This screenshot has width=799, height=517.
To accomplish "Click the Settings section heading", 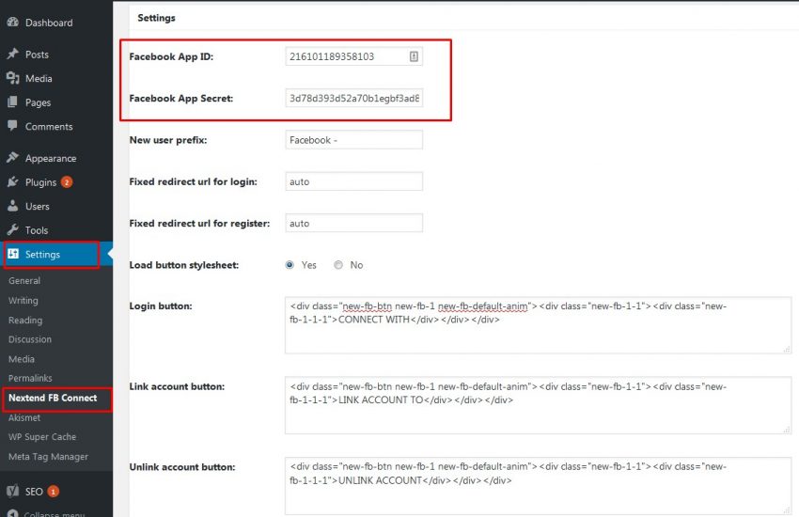I will click(156, 18).
